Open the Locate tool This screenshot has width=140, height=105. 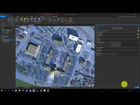[x=58, y=19]
